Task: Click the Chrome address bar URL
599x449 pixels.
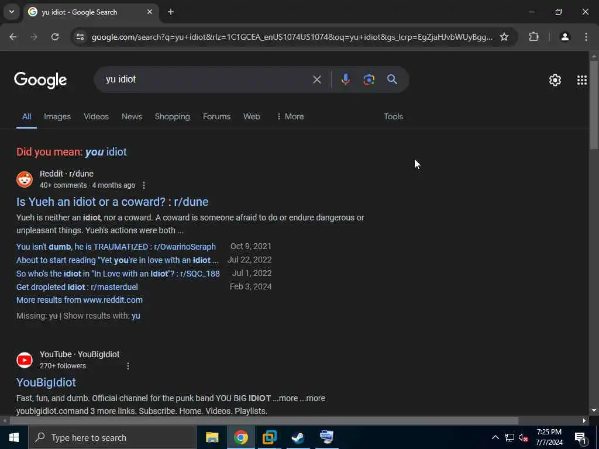Action: (x=292, y=37)
